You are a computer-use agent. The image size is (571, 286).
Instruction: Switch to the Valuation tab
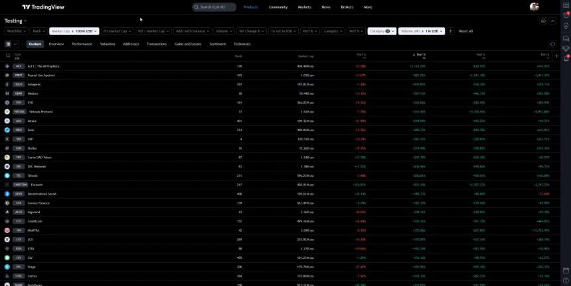[x=108, y=44]
